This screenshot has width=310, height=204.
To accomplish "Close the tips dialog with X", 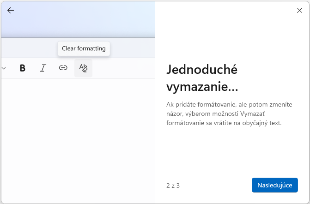I will [x=299, y=10].
